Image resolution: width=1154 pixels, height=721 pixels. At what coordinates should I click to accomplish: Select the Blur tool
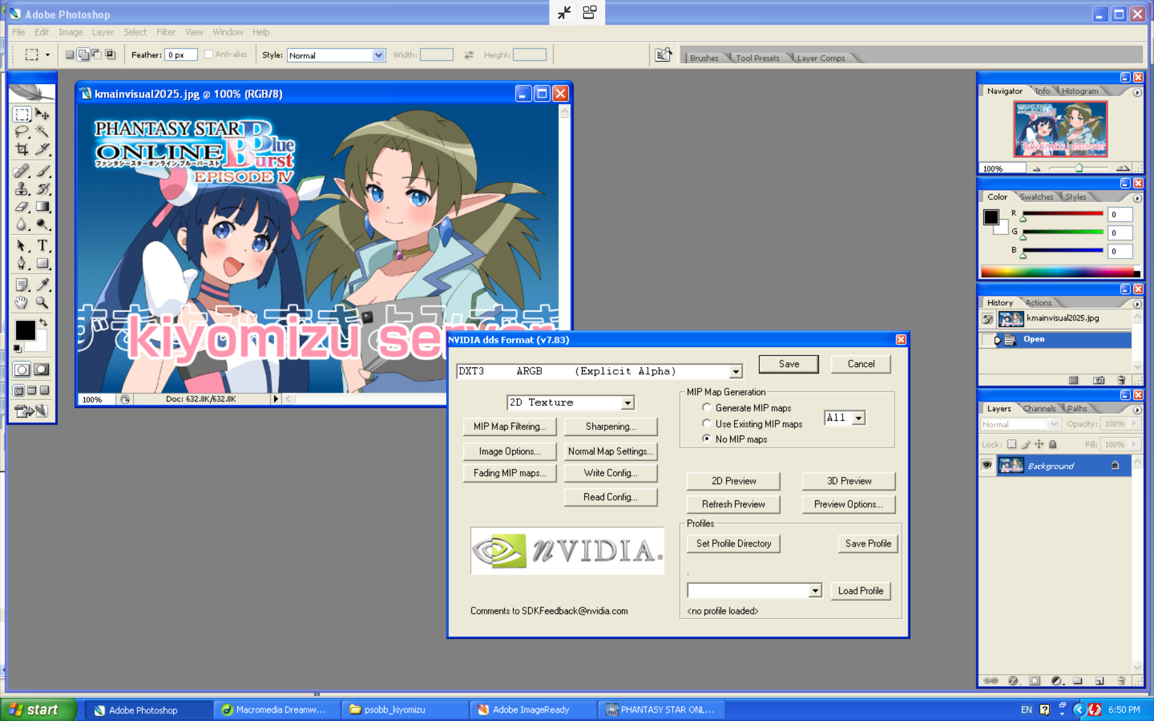click(x=22, y=224)
